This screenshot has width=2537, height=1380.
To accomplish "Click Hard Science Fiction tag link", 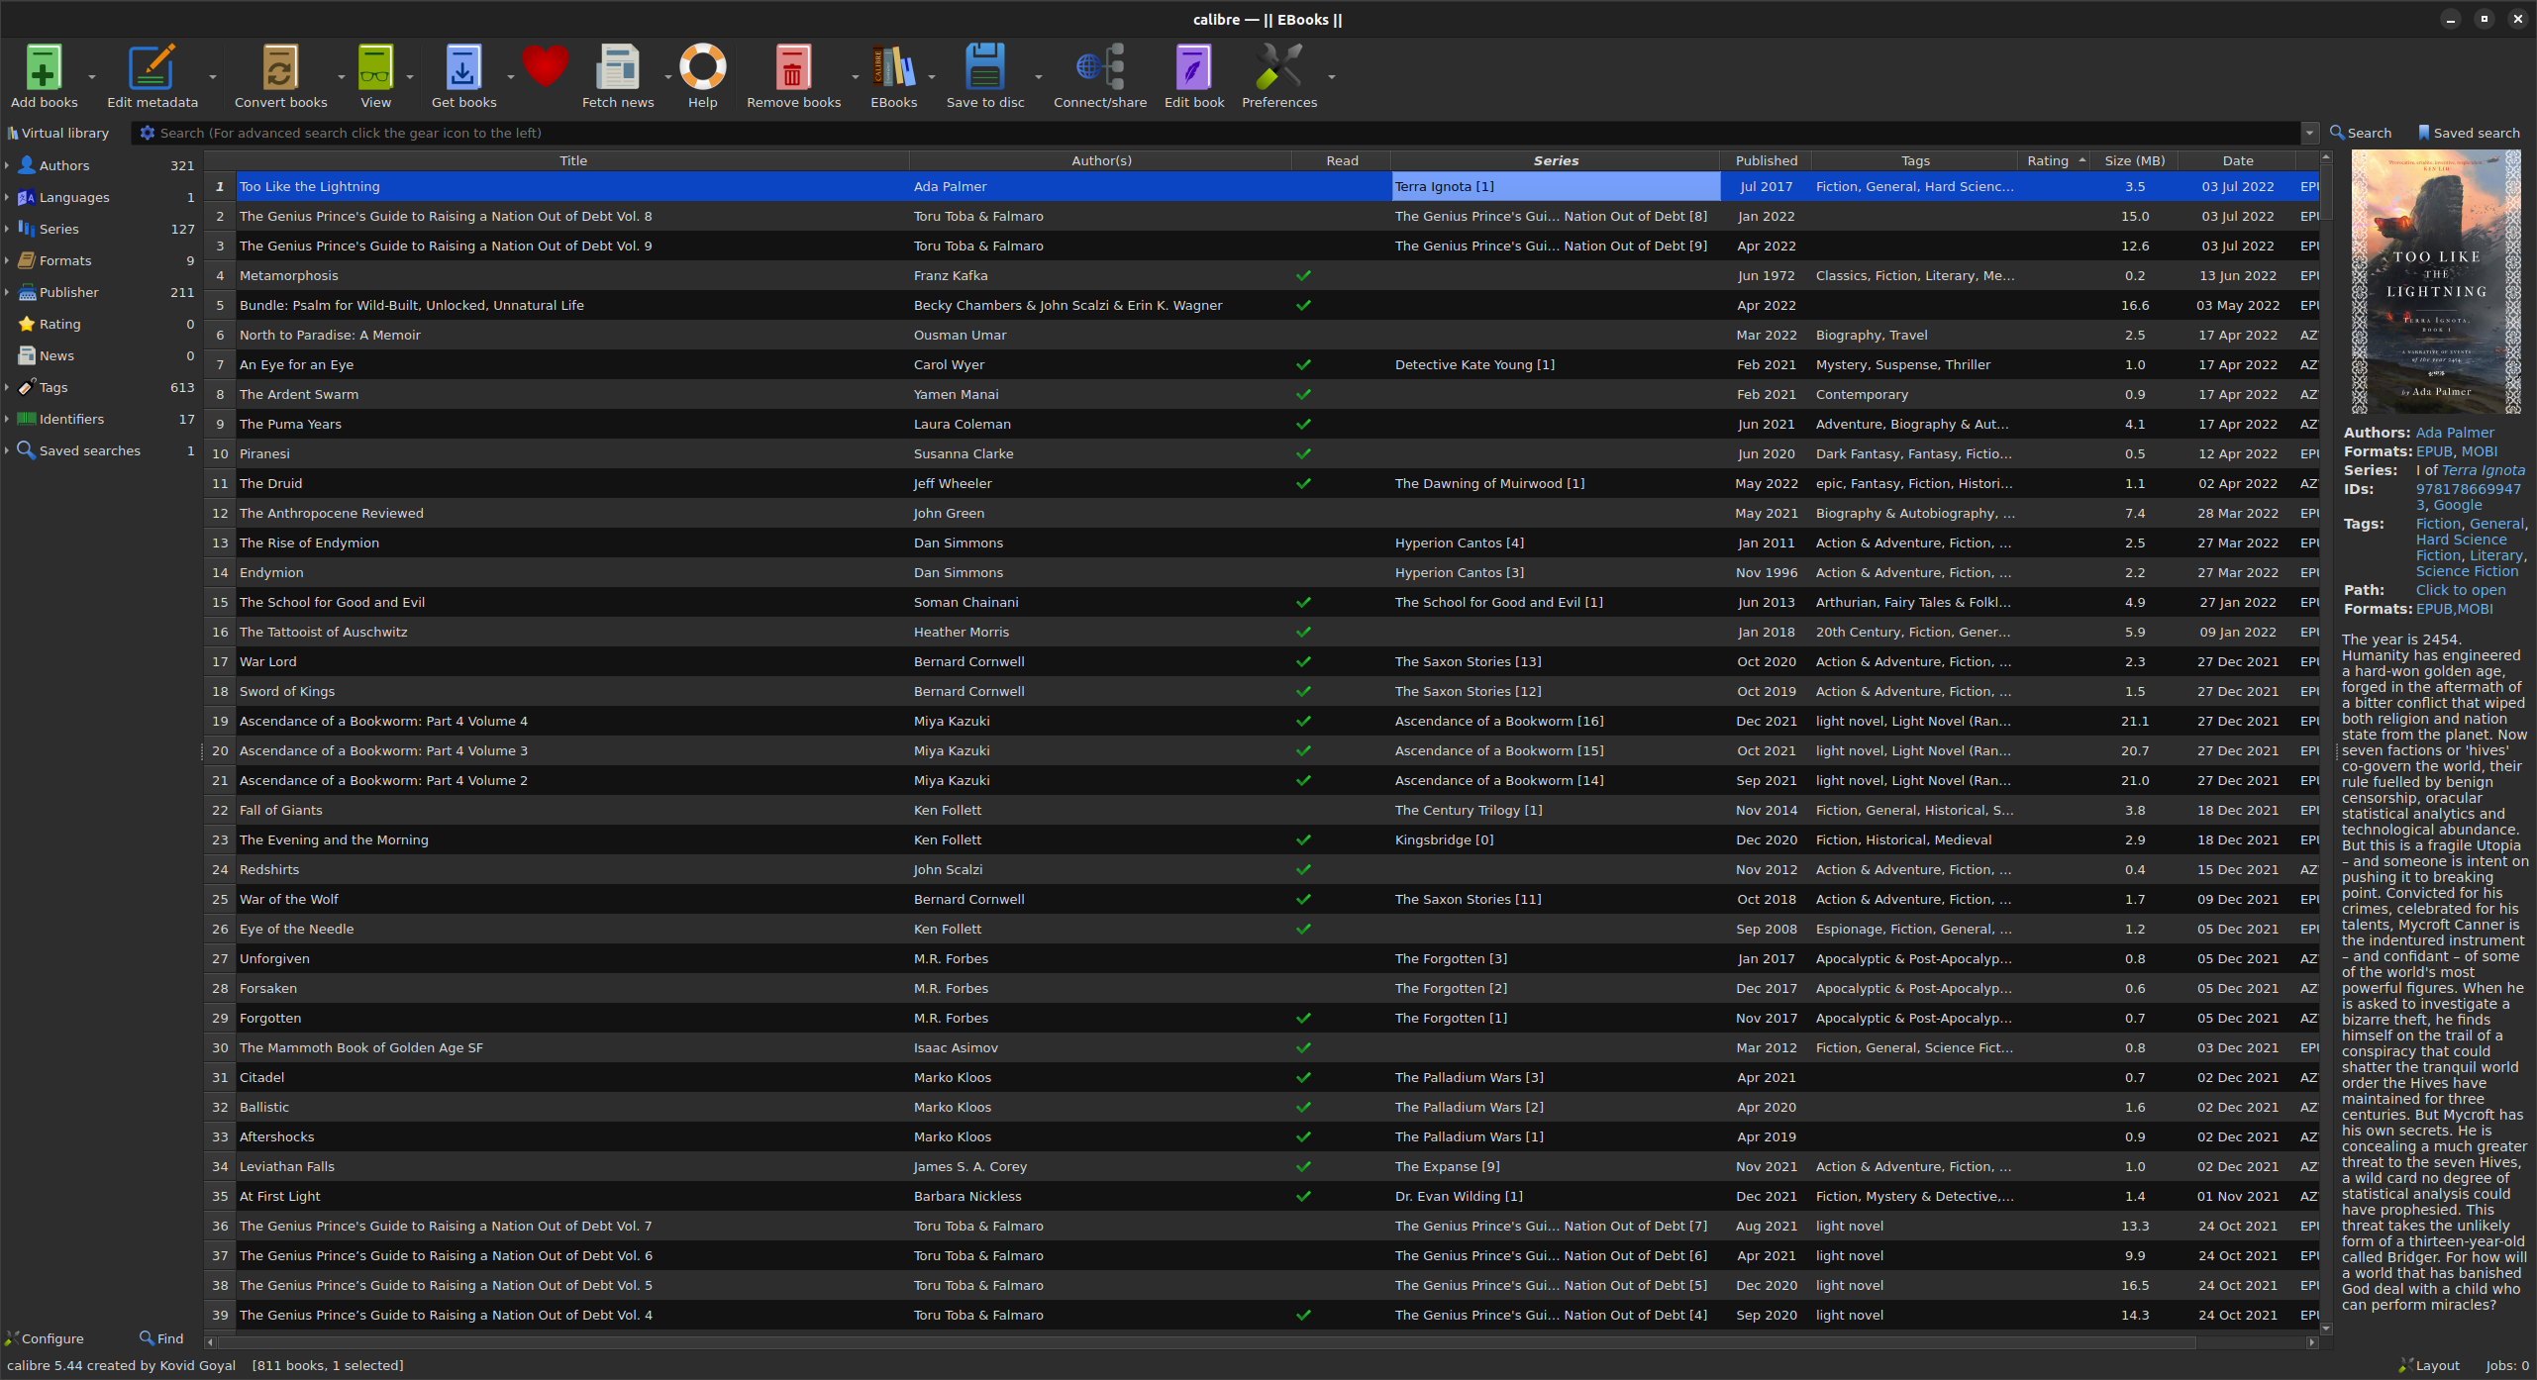I will (2462, 547).
